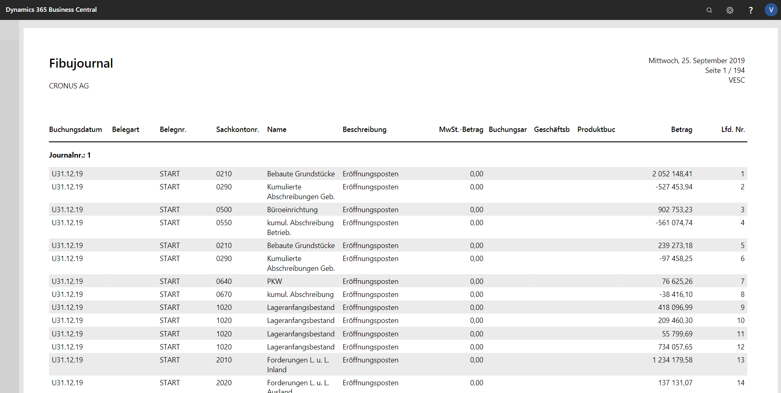
Task: Click entry number 10
Action: (x=741, y=321)
